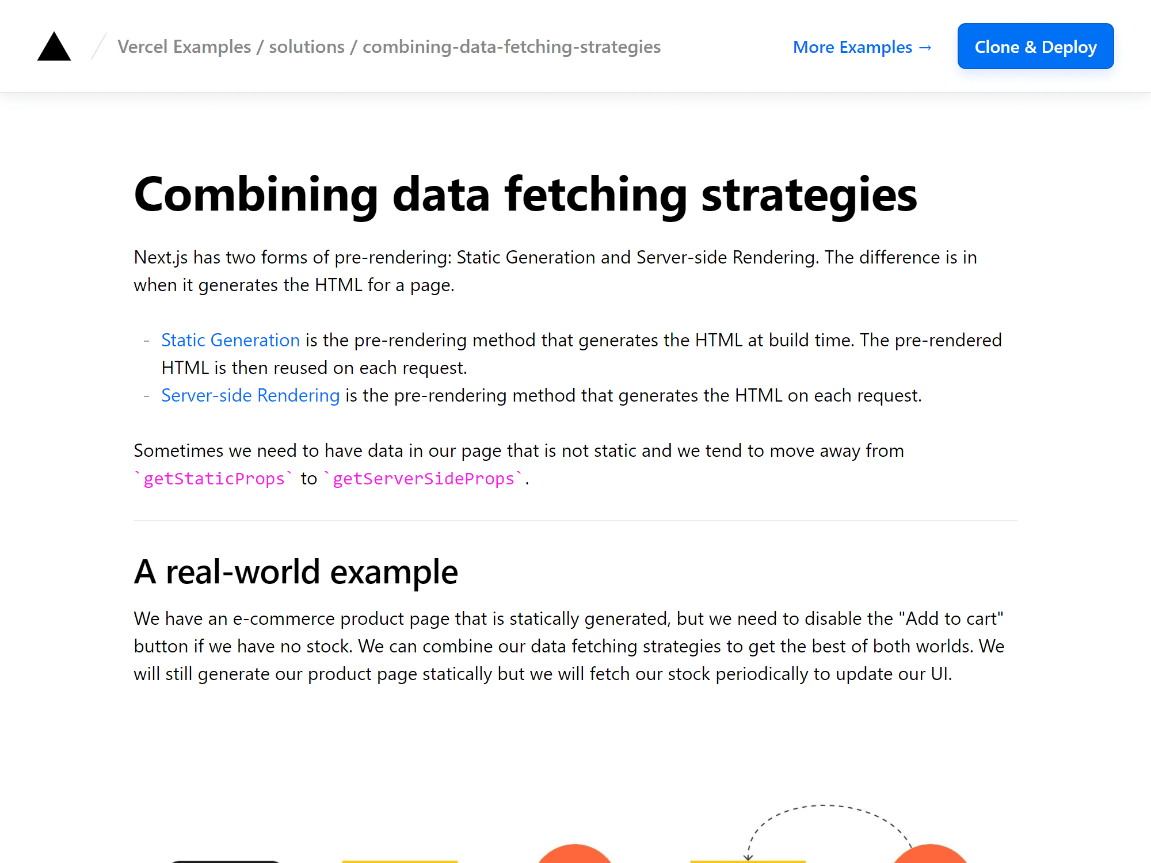
Task: Select the getServerSideProps code snippet
Action: (x=424, y=478)
